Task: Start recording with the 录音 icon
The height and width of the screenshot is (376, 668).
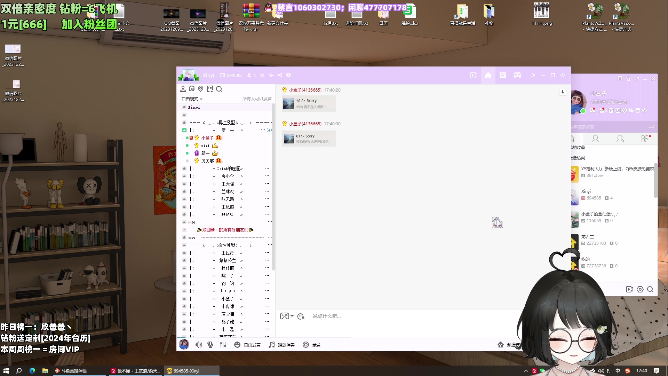Action: coord(306,345)
